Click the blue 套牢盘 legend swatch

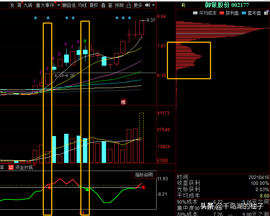click(x=244, y=13)
